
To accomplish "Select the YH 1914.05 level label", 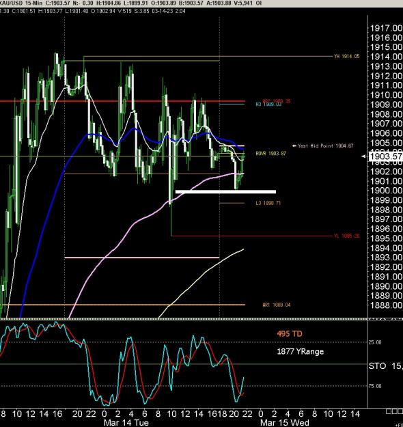I will tap(346, 57).
